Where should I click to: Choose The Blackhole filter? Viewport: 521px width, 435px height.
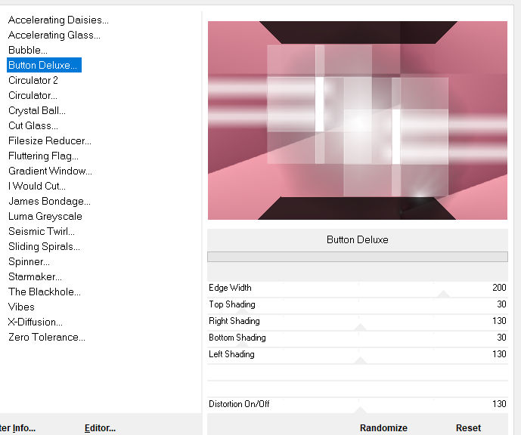45,292
